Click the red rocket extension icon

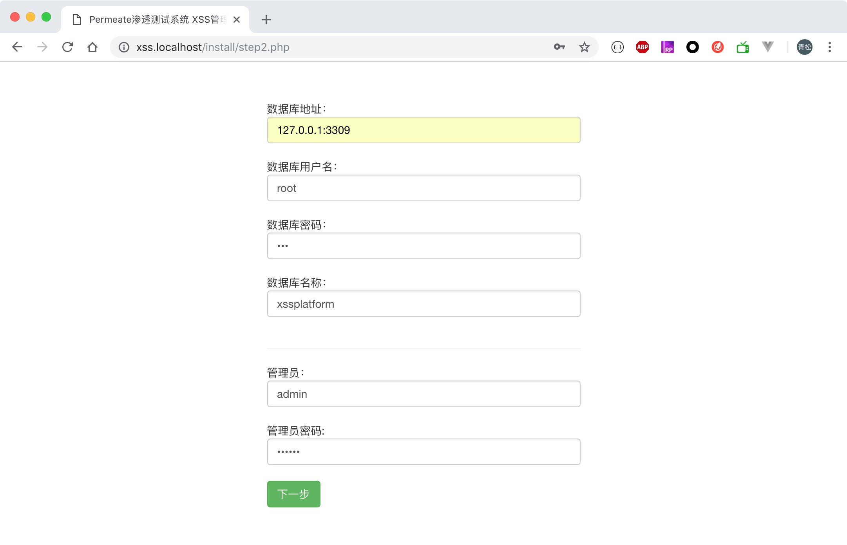pos(717,47)
